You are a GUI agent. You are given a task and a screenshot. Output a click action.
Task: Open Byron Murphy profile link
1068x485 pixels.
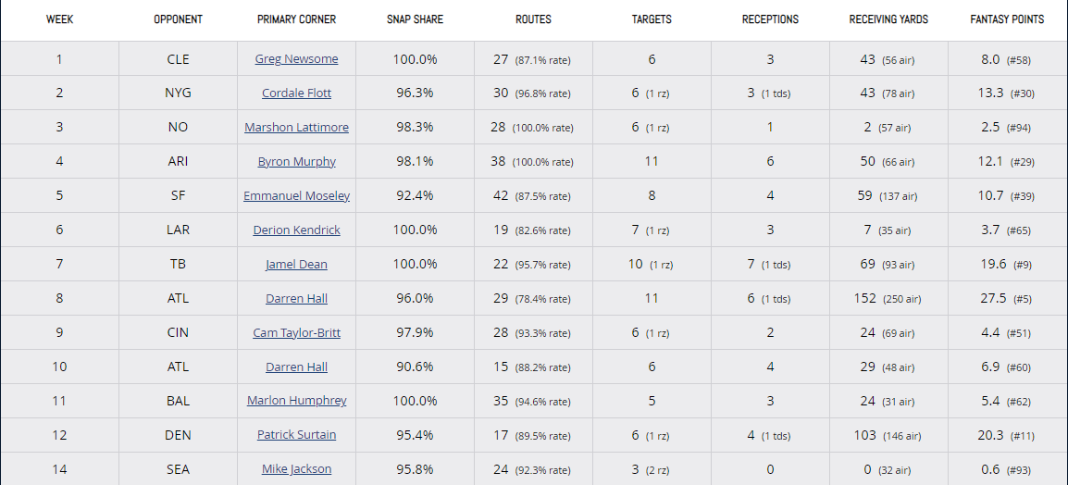296,162
